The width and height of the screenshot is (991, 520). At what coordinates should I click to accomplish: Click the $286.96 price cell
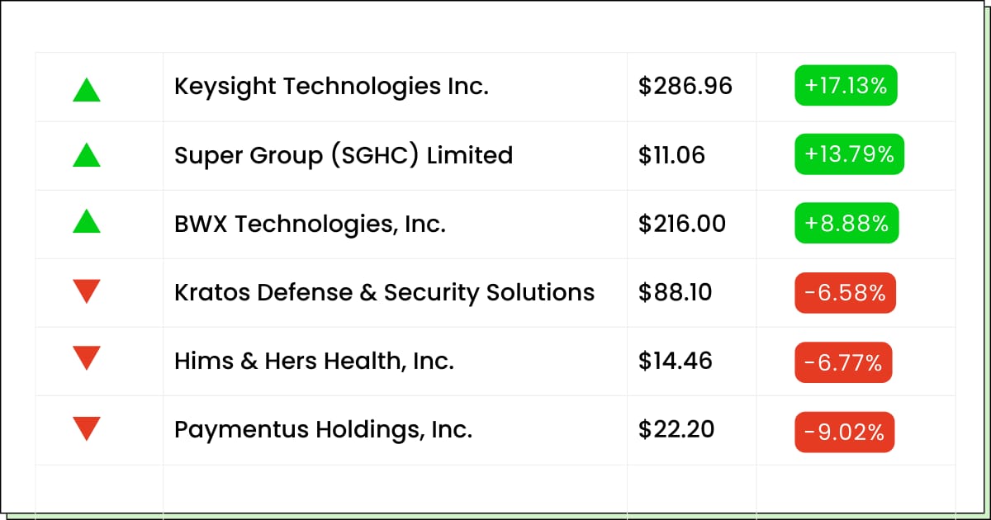point(685,86)
